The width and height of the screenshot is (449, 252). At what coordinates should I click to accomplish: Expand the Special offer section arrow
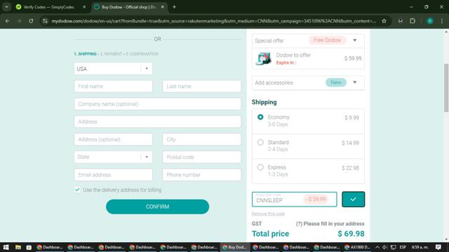click(x=355, y=41)
